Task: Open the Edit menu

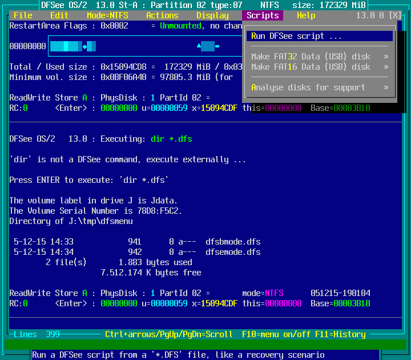Action: point(59,15)
